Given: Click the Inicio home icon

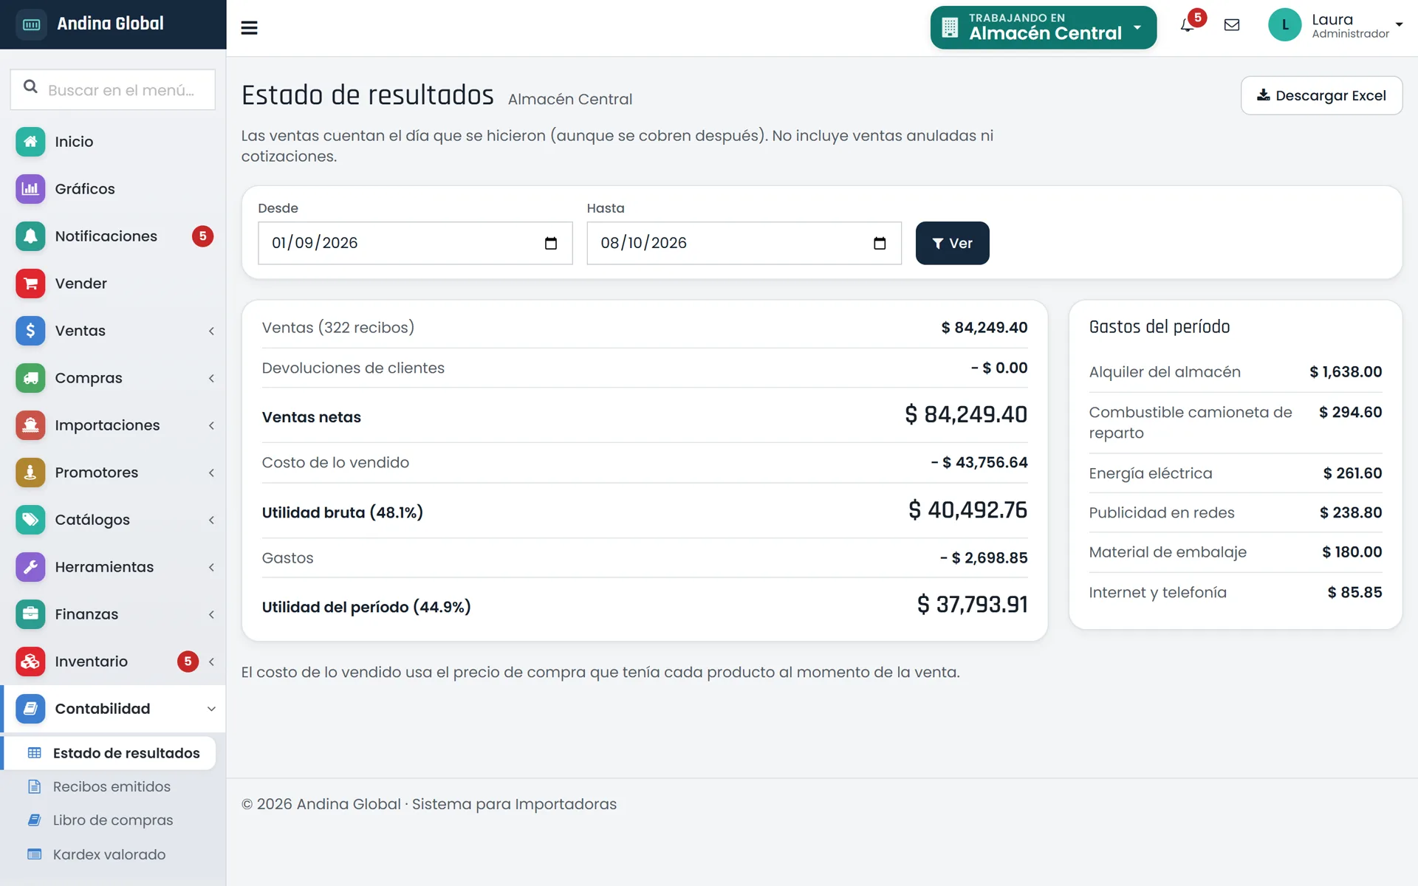Looking at the screenshot, I should pos(30,142).
